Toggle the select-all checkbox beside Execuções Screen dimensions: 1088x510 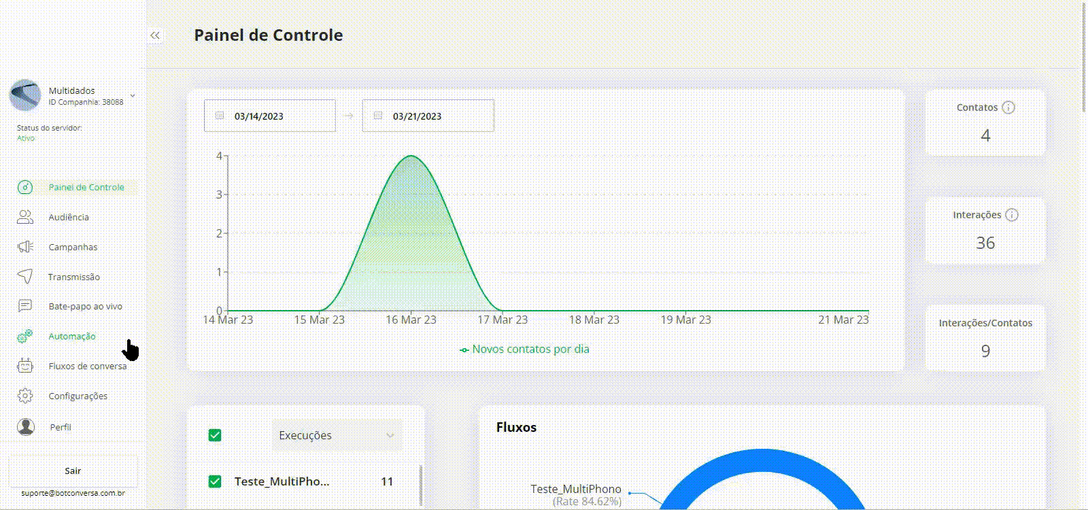(x=215, y=435)
